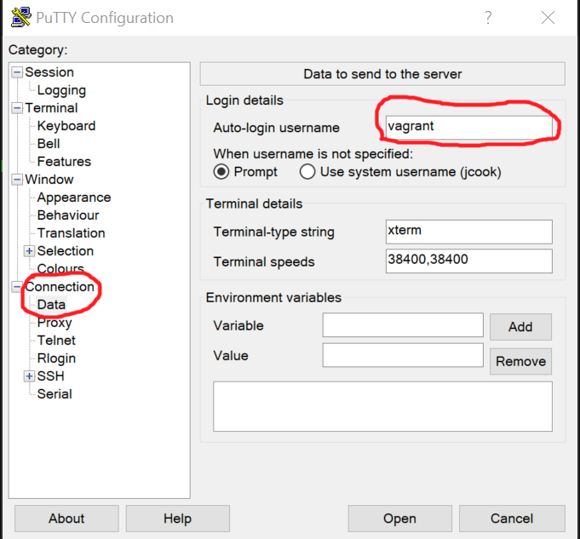The height and width of the screenshot is (539, 580).
Task: Click the "Auto-login username" label
Action: [276, 128]
